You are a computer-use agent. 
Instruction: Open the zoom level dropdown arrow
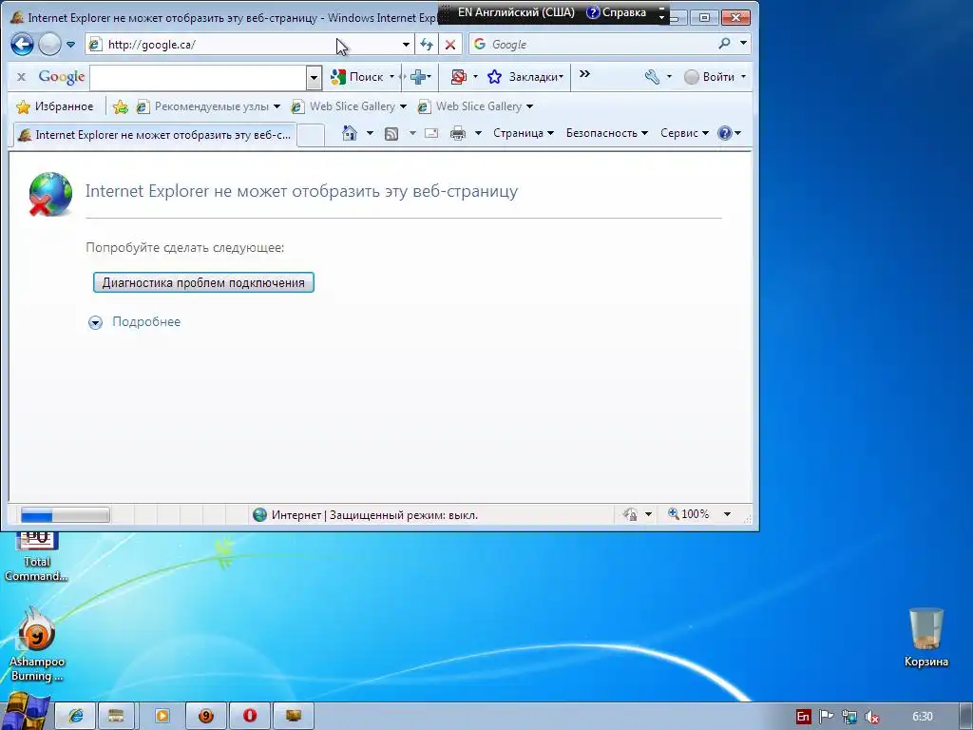tap(727, 514)
